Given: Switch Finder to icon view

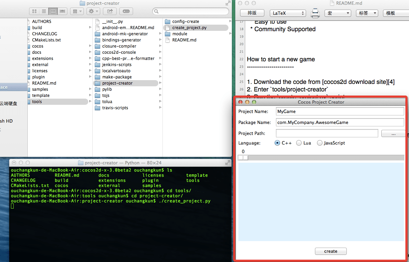Looking at the screenshot, I should (x=35, y=11).
